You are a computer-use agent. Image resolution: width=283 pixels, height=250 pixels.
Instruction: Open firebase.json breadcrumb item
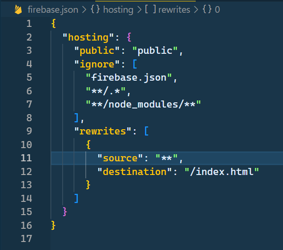coord(53,9)
